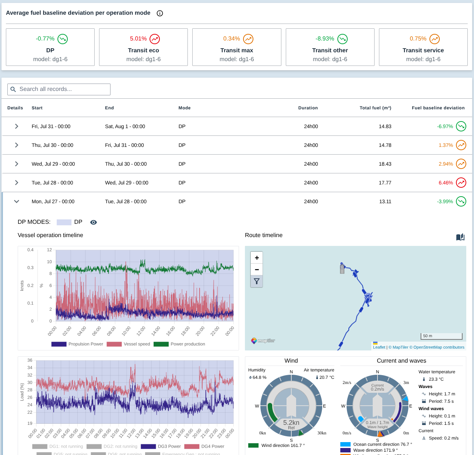The image size is (474, 455).
Task: Click the Humidity 64.8 % reading
Action: click(259, 377)
